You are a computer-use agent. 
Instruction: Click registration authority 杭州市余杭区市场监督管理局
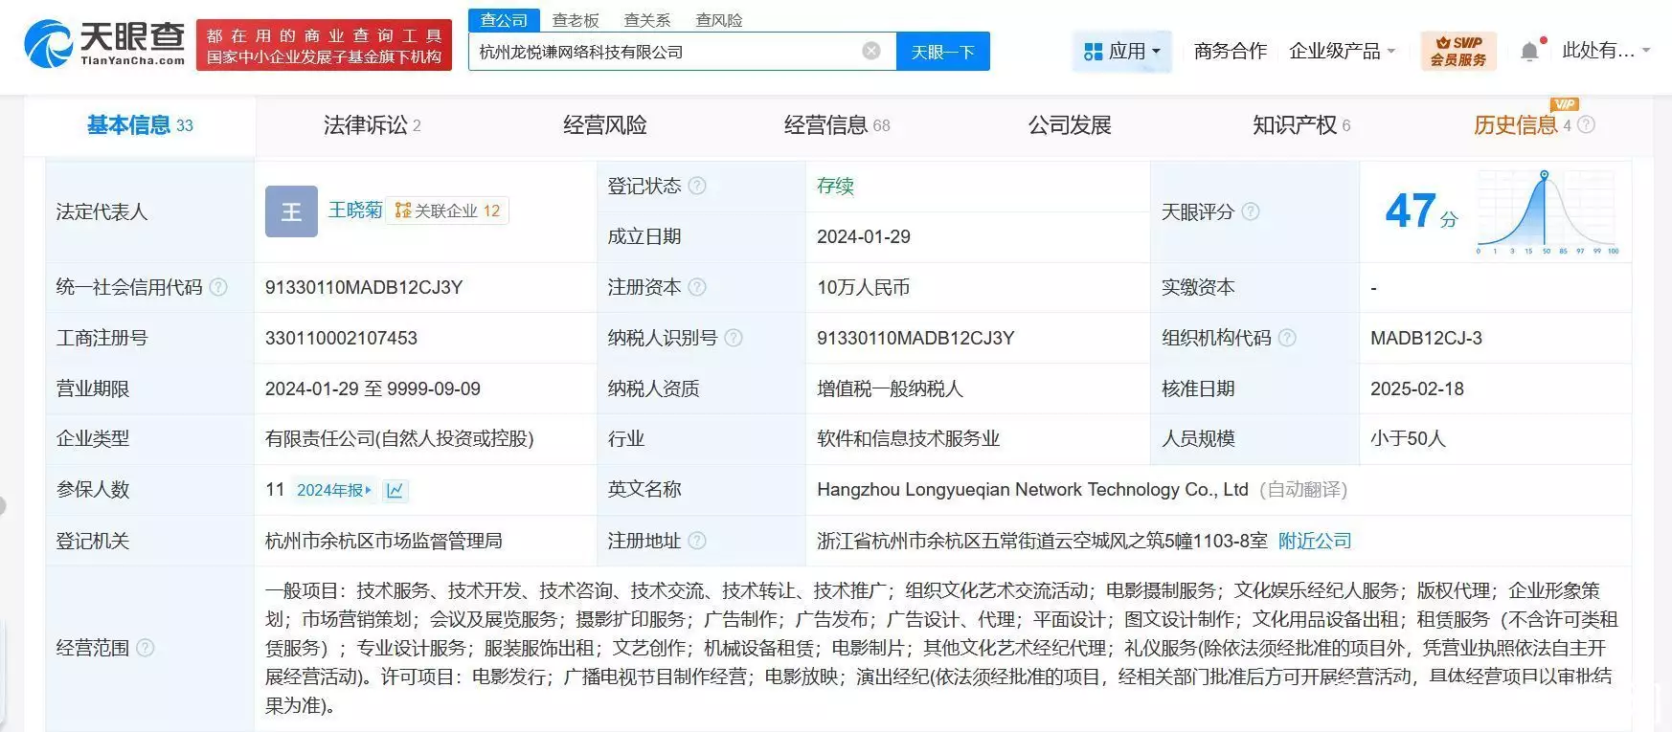click(x=384, y=541)
